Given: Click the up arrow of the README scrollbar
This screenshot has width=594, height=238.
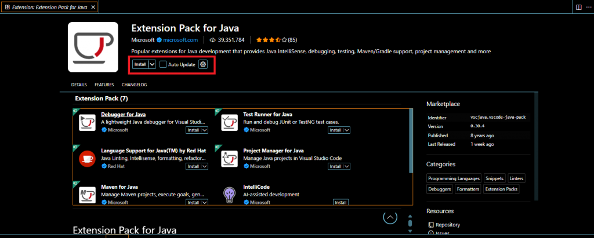Looking at the screenshot, I should (410, 217).
